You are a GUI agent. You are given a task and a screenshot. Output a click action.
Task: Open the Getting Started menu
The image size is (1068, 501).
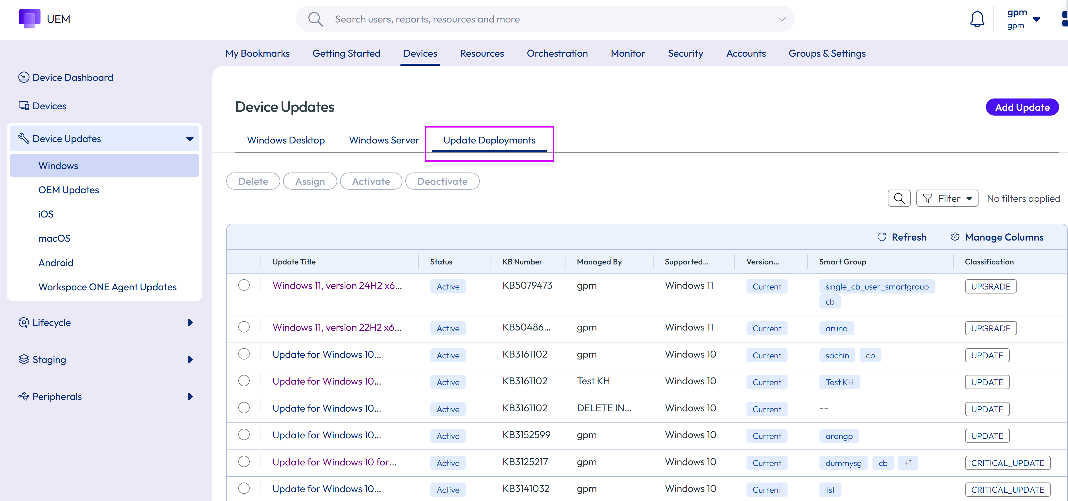click(x=346, y=54)
